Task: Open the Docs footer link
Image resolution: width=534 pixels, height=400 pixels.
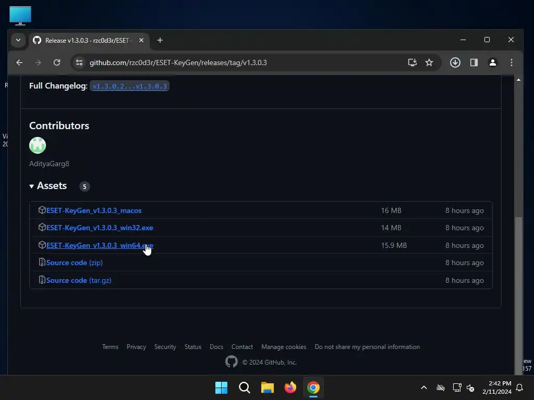Action: pyautogui.click(x=216, y=347)
